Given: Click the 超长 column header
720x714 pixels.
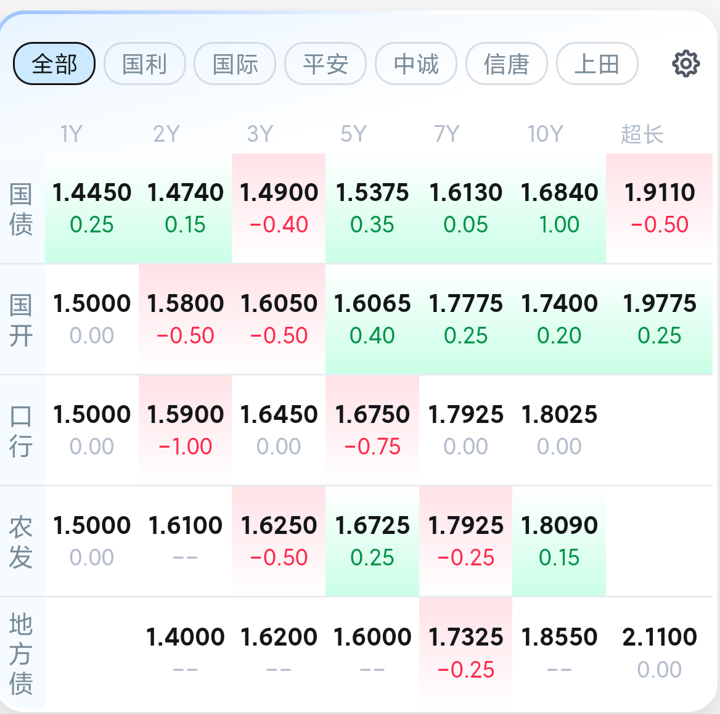Looking at the screenshot, I should 642,134.
